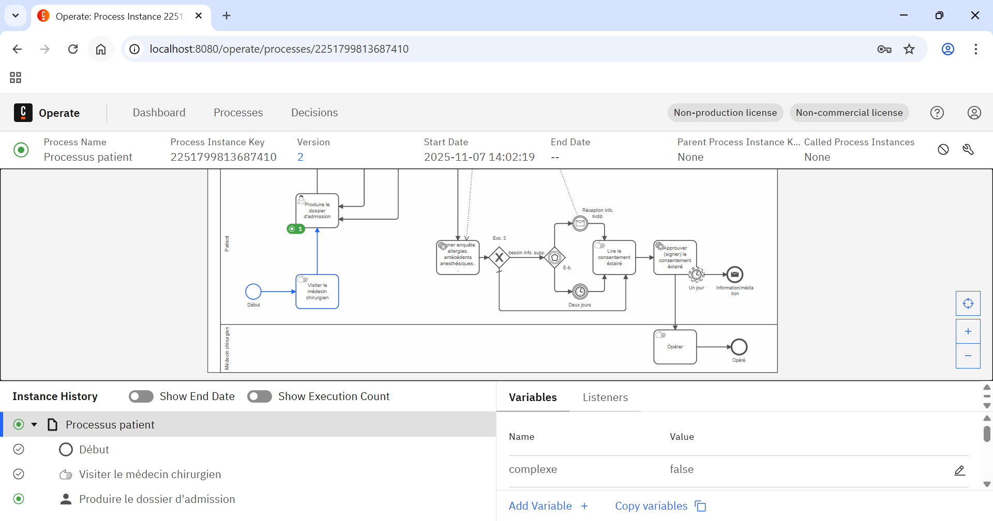Open modify instance wrench icon

[968, 149]
